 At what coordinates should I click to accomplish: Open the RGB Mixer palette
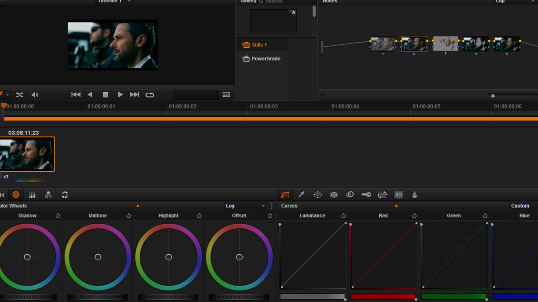[49, 195]
